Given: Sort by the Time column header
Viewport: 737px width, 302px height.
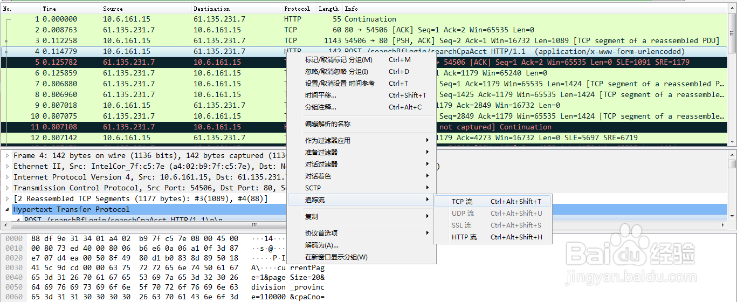Looking at the screenshot, I should (71, 9).
